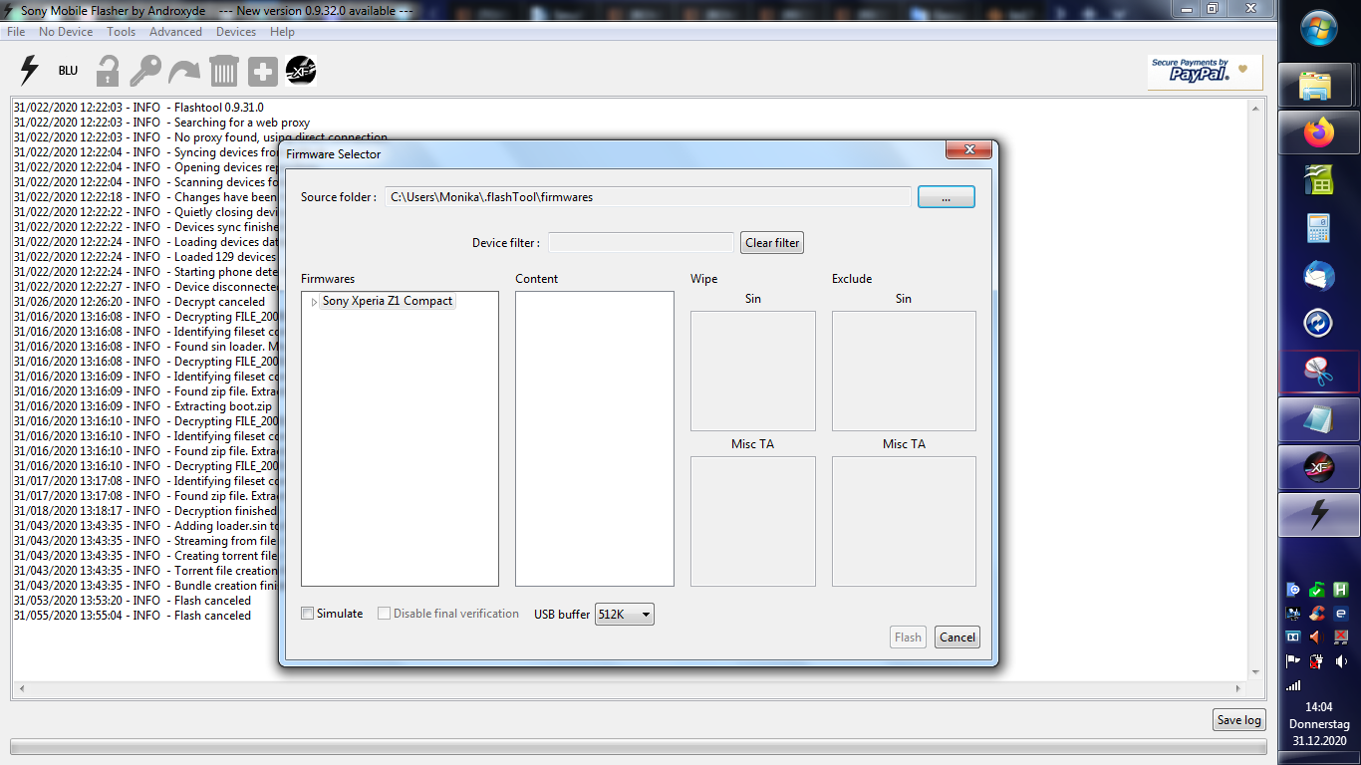1361x765 pixels.
Task: Click the log's horizontal scrollbar
Action: click(631, 688)
